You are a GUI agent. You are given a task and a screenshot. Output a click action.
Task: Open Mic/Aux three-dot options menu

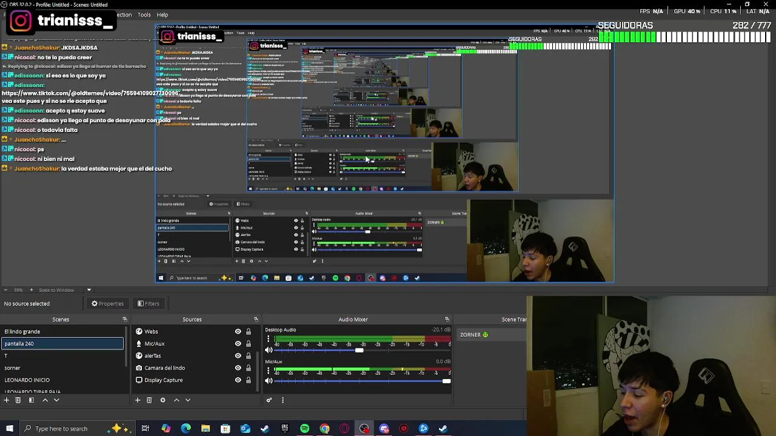268,370
